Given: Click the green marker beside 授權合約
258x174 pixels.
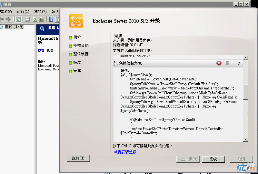Looking at the screenshot, I should coord(70,46).
